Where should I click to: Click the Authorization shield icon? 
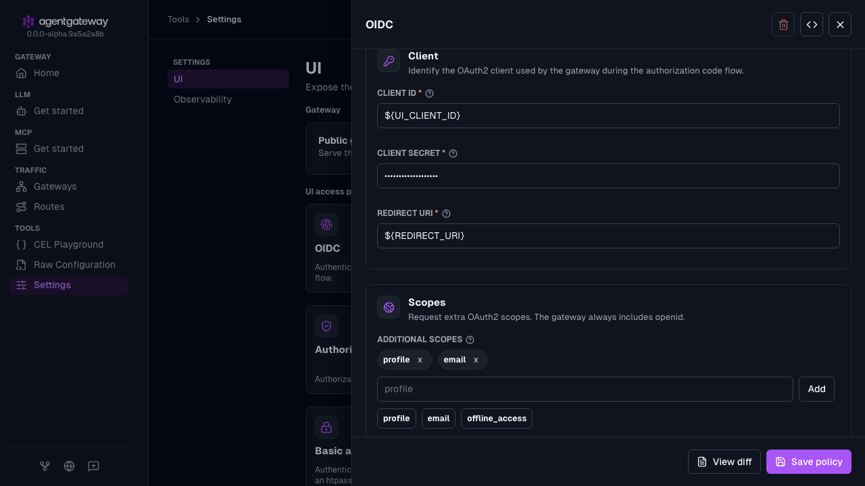click(326, 326)
